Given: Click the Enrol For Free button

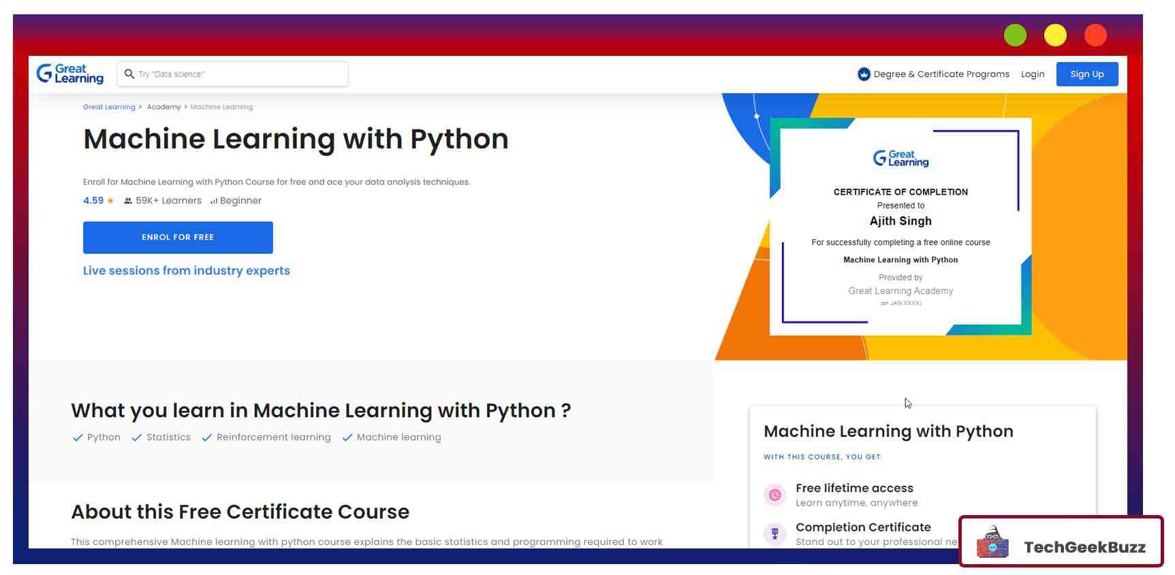Looking at the screenshot, I should pyautogui.click(x=178, y=237).
